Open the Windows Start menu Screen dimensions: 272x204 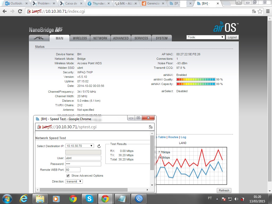pos(7,199)
